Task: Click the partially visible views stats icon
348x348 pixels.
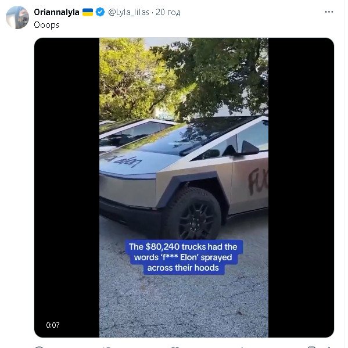Action: (x=242, y=347)
